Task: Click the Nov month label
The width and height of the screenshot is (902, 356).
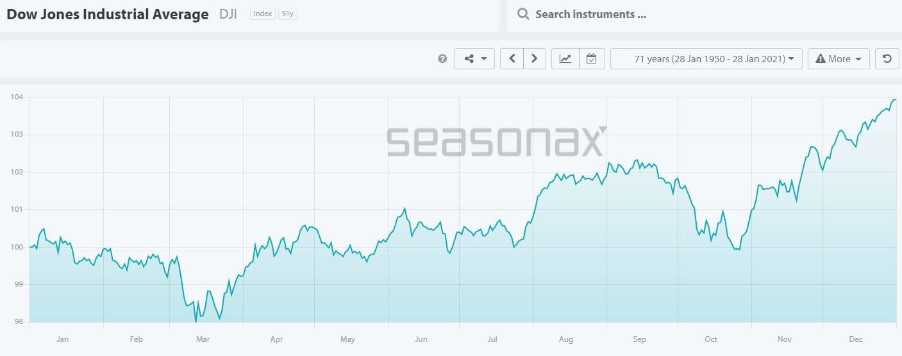Action: [x=784, y=339]
